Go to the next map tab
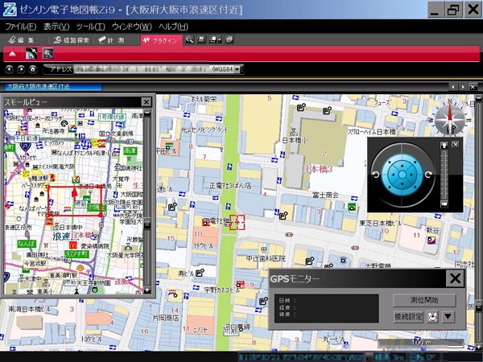 (462, 87)
